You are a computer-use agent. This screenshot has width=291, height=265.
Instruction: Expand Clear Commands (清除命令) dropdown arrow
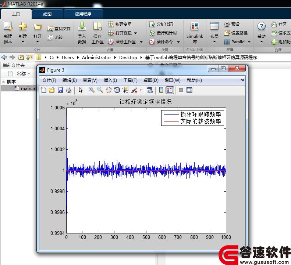(x=178, y=42)
